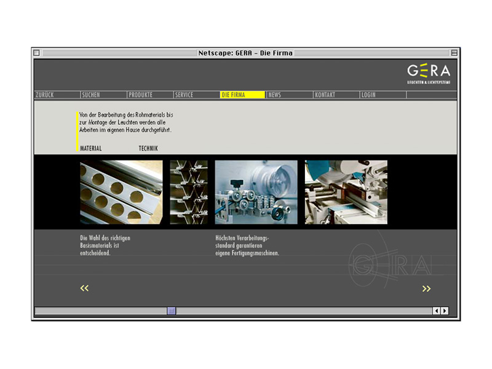Select the DIE FIRMA navigation tab
Viewport: 492px width, 369px height.
pos(234,95)
